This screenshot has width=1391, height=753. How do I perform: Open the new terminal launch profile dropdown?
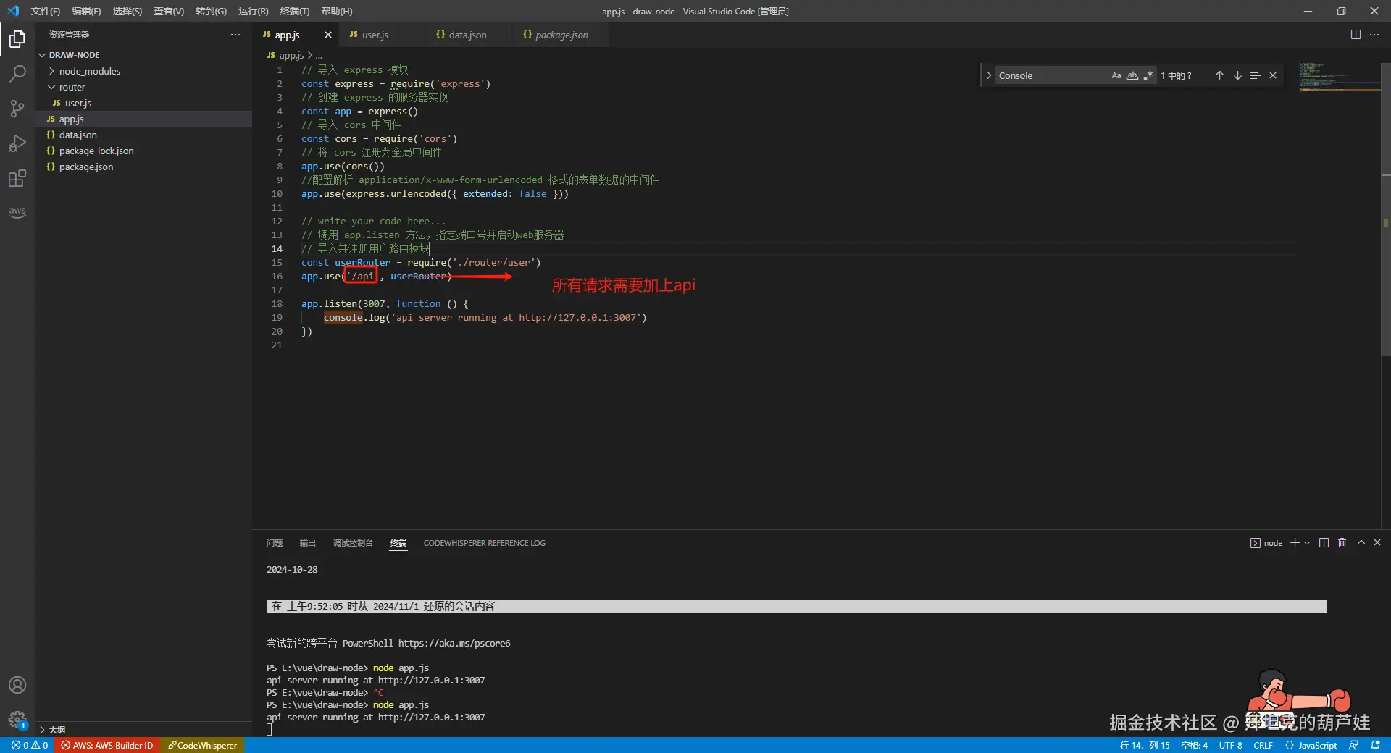pyautogui.click(x=1307, y=543)
